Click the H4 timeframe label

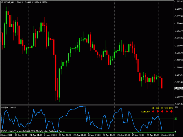[x=157, y=108]
